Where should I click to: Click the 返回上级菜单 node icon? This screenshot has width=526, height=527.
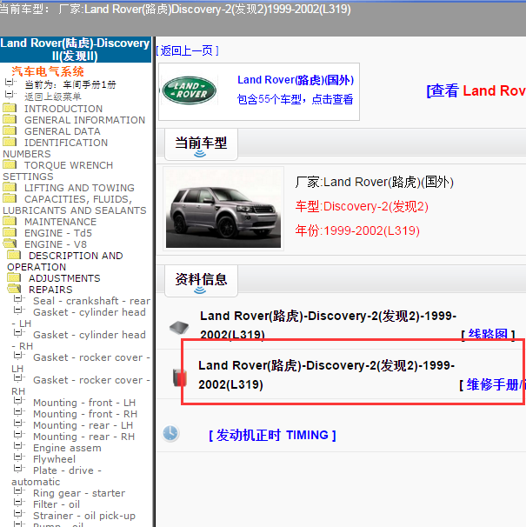click(10, 95)
